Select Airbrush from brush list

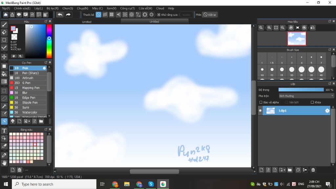pos(28,78)
